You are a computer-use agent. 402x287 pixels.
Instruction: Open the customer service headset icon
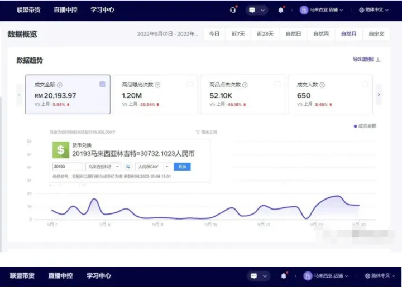click(x=233, y=10)
